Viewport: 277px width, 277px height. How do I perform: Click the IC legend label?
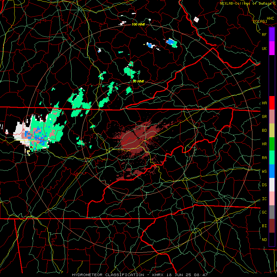[x=264, y=199]
